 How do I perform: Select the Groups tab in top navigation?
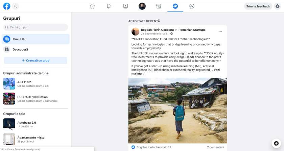click(x=175, y=6)
